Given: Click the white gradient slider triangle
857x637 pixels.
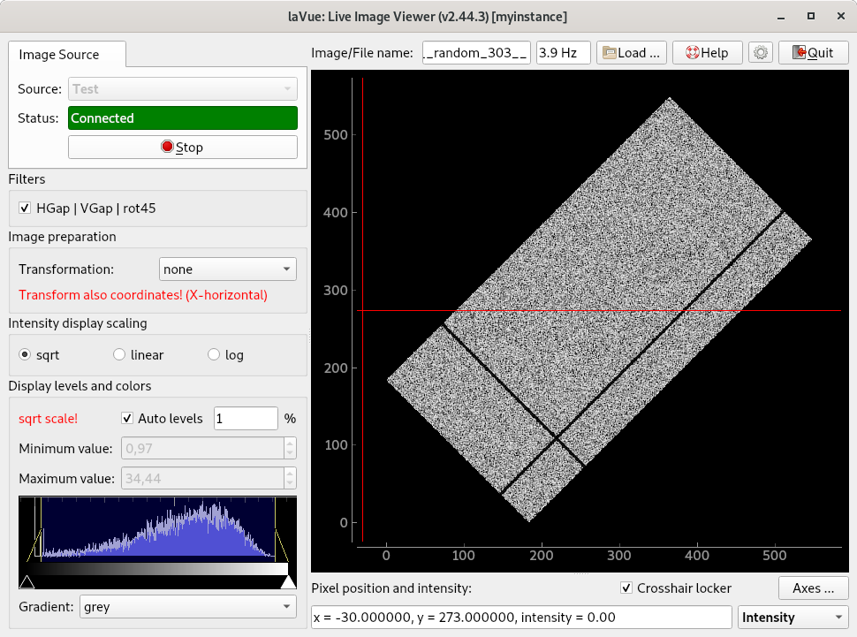Looking at the screenshot, I should tap(288, 581).
